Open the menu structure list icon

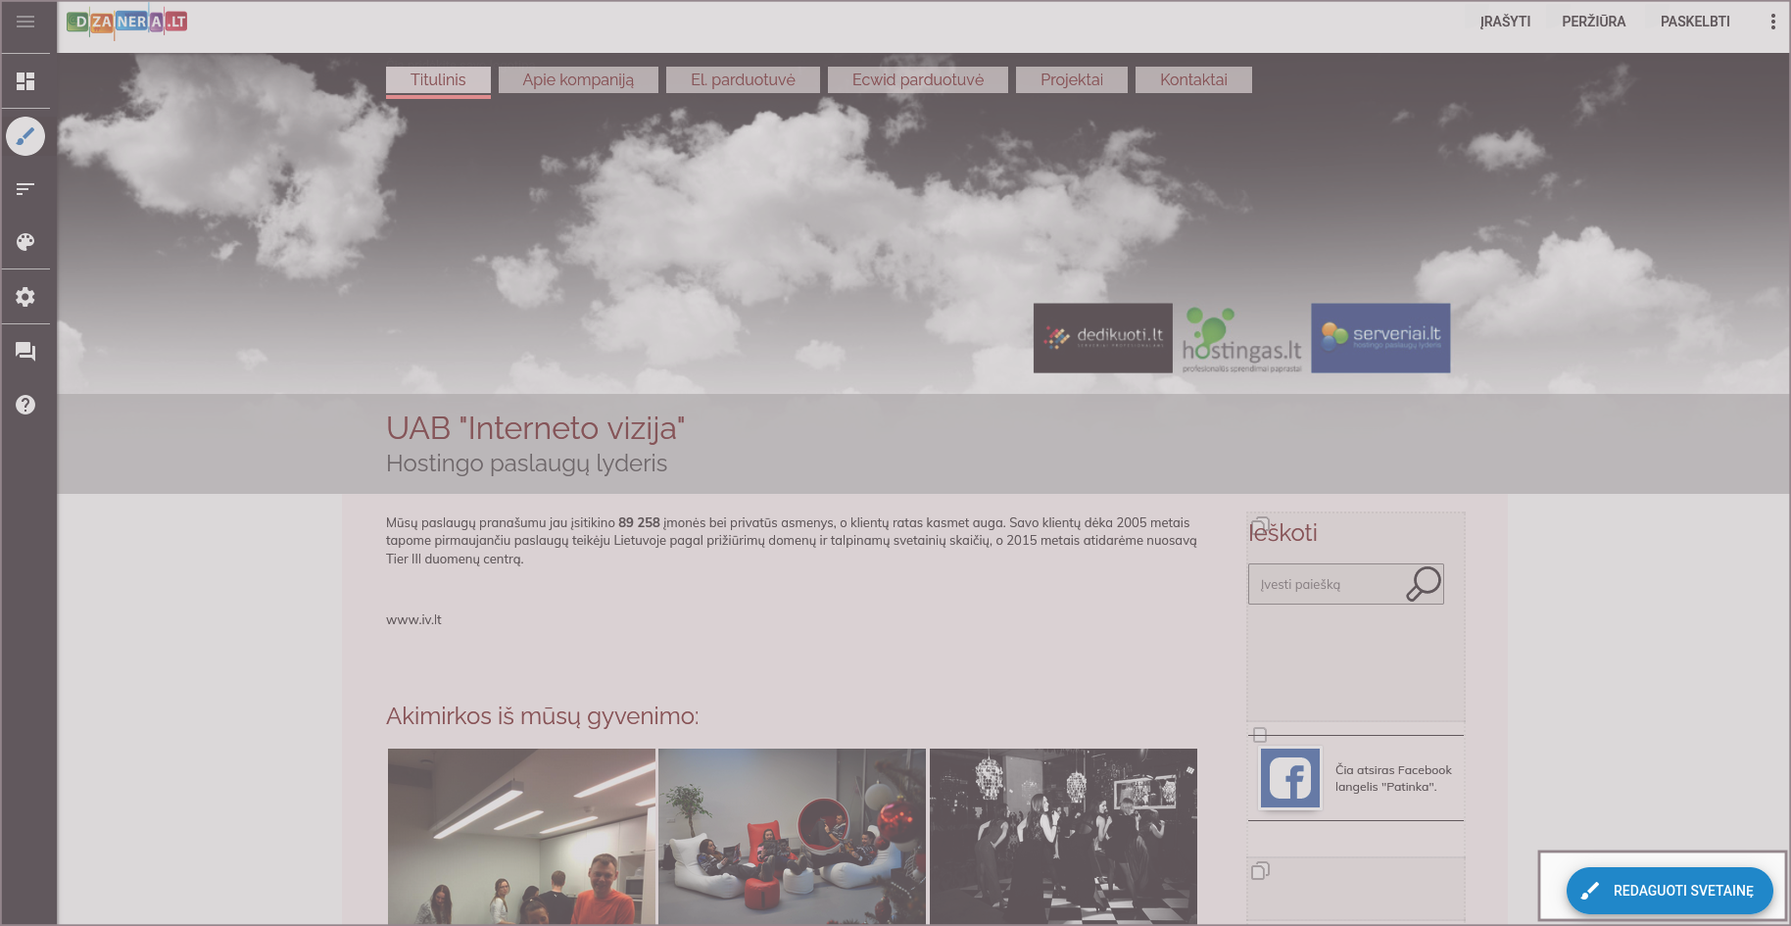pos(25,188)
